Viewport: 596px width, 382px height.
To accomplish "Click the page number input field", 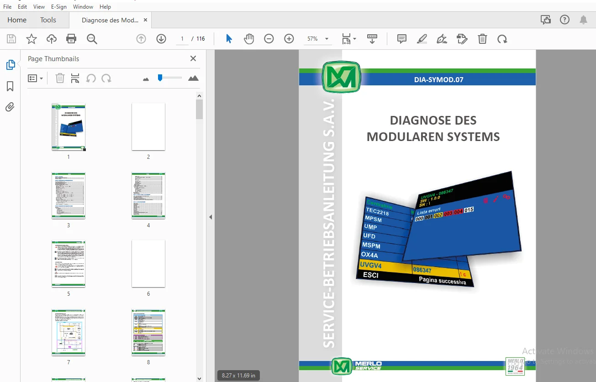I will point(182,39).
